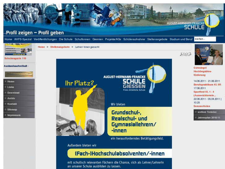Click the date '14.06.2011 - 21.06.2011'
The height and width of the screenshot is (169, 225).
click(x=207, y=81)
